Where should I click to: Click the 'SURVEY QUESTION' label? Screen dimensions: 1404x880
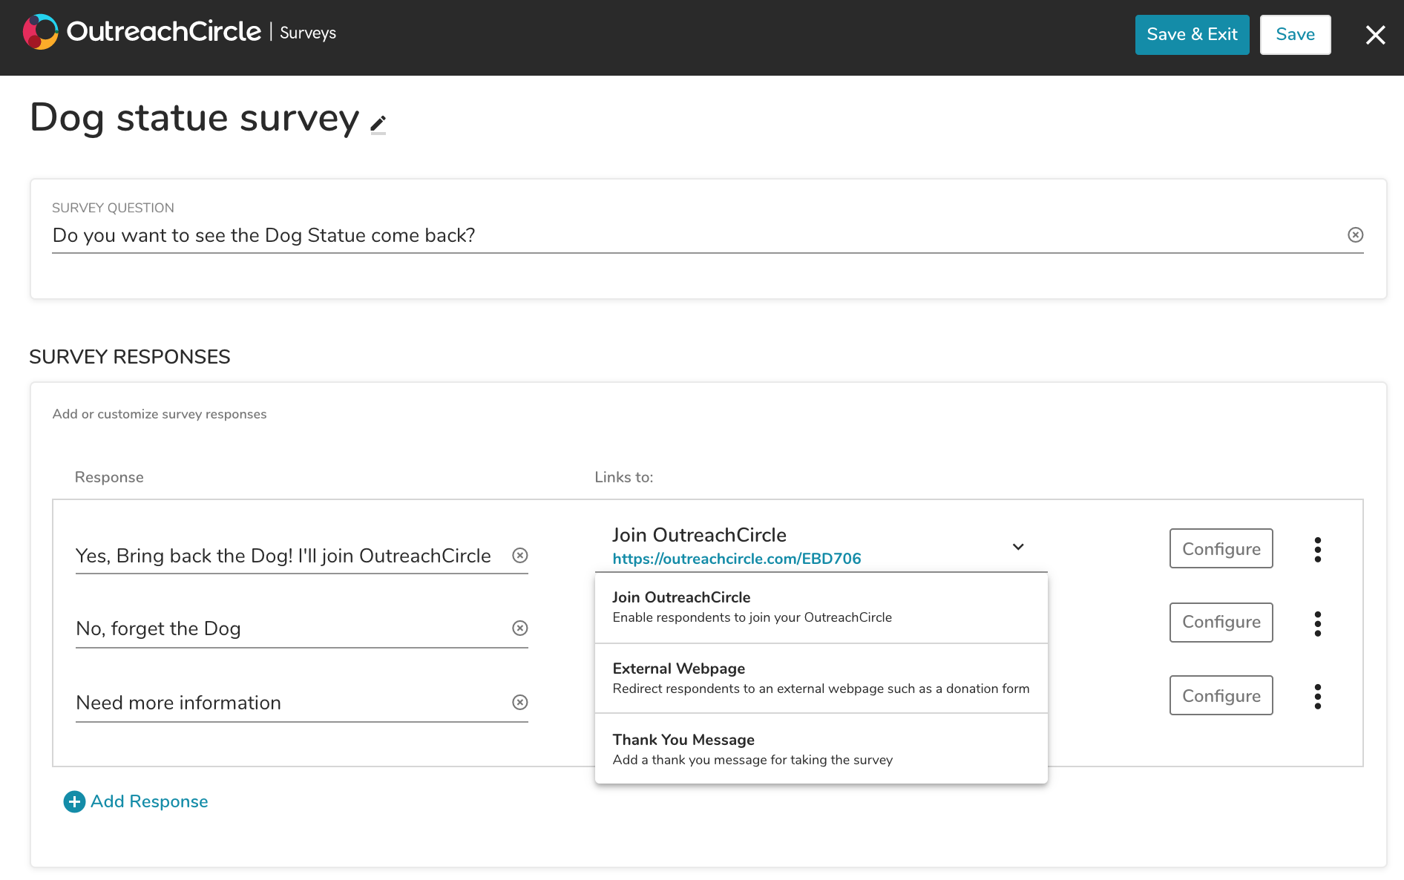[113, 208]
